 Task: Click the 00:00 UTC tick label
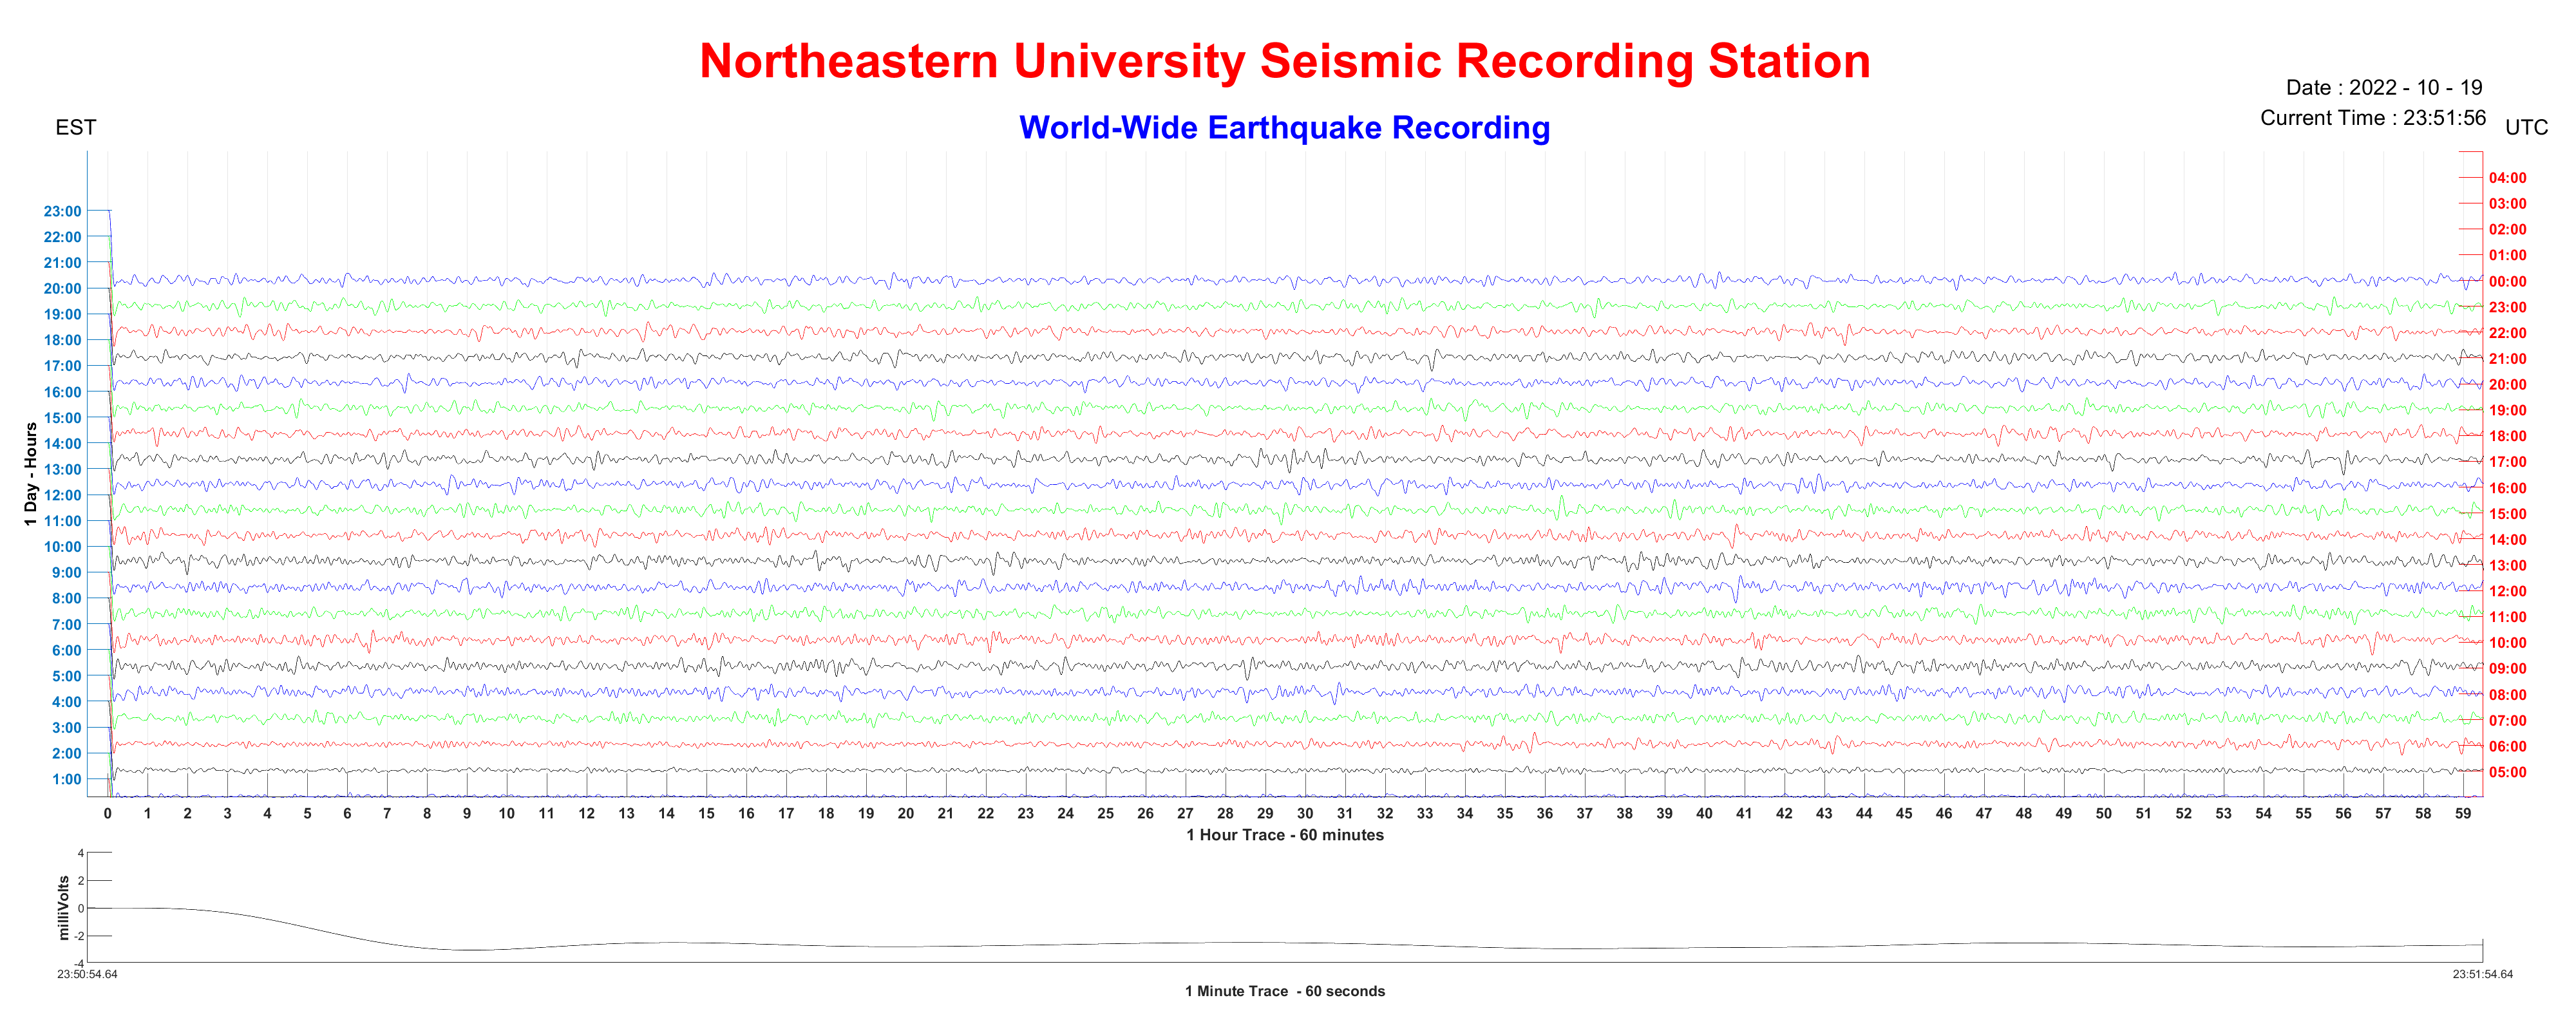2507,282
